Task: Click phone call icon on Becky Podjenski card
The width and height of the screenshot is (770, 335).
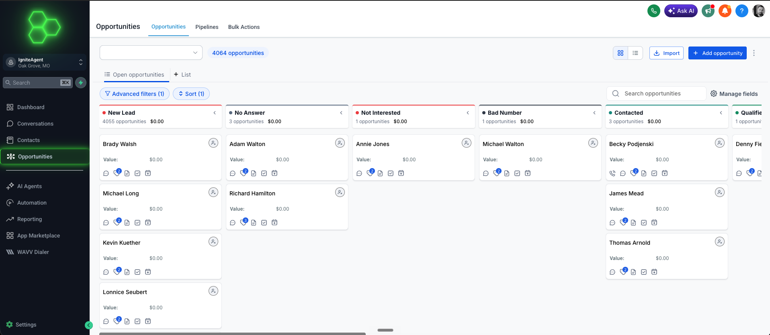Action: [x=612, y=173]
